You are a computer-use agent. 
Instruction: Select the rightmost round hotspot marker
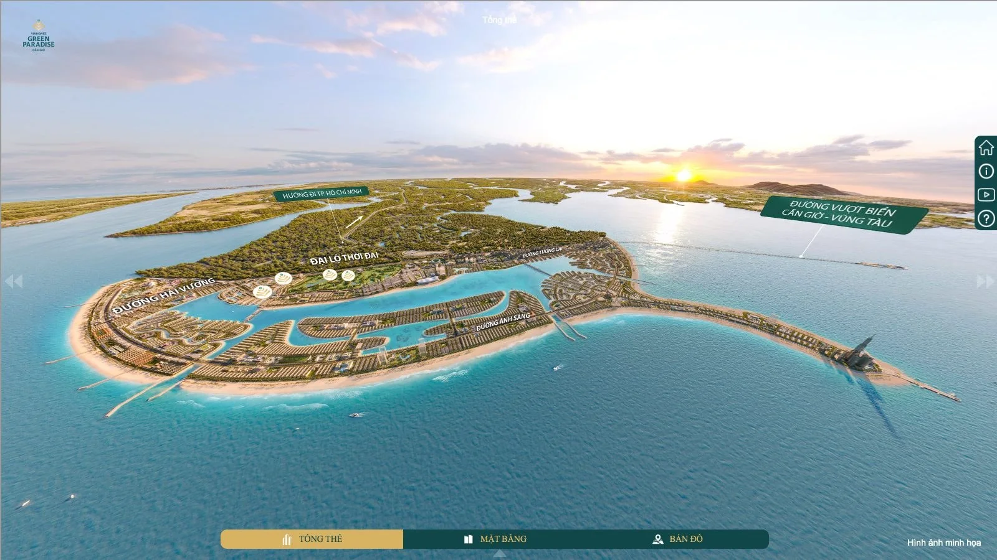coord(348,275)
